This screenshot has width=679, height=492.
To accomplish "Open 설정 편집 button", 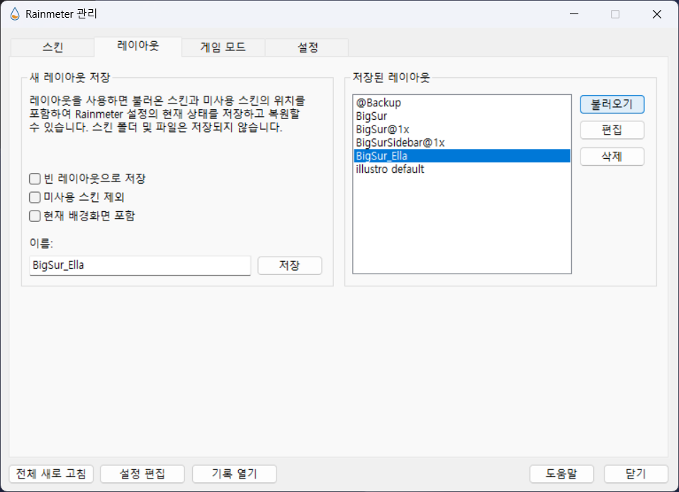I will coord(142,474).
